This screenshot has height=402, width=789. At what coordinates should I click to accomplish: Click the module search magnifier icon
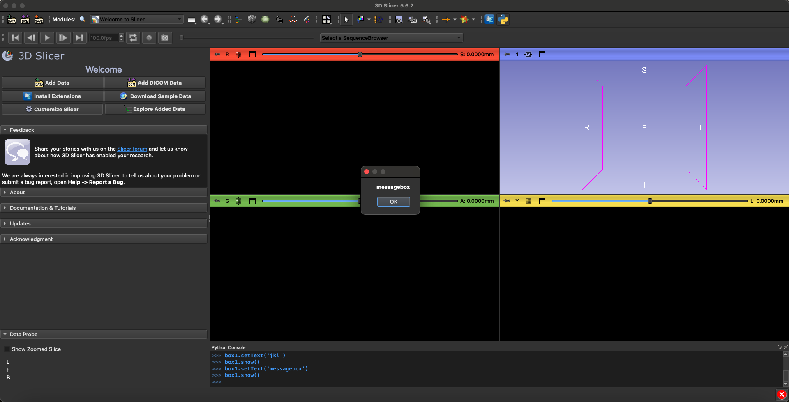point(82,19)
